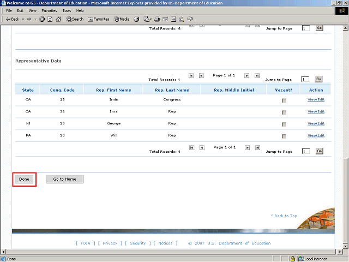
Task: Expand the Back button history dropdown arrow
Action: (x=22, y=19)
